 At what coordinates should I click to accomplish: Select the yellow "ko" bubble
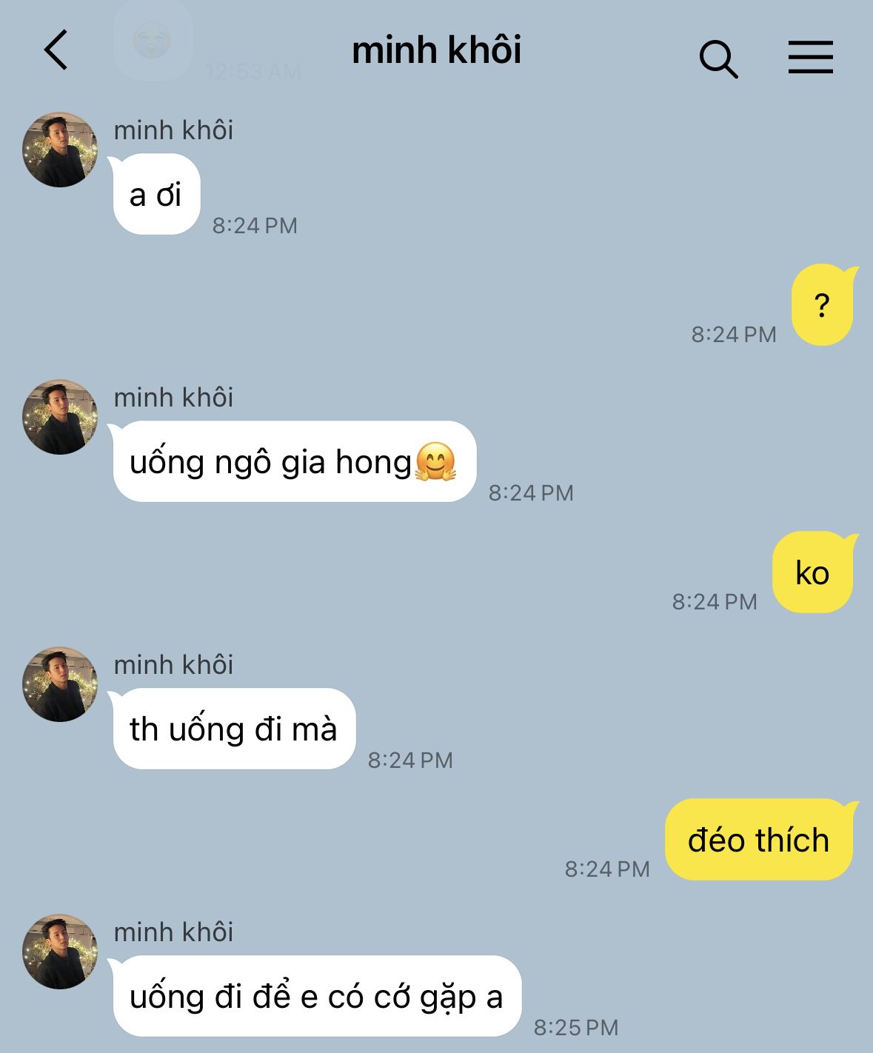(x=814, y=572)
